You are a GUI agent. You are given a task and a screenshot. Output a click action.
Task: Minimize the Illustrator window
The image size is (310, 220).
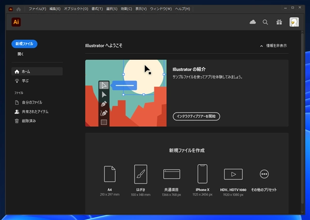(x=285, y=8)
